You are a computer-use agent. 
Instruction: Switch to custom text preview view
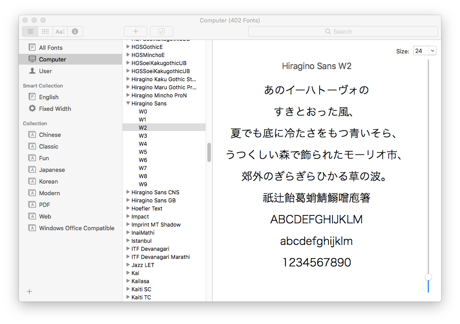[x=60, y=31]
